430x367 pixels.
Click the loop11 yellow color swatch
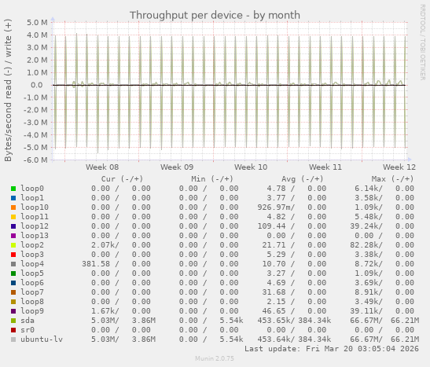pyautogui.click(x=13, y=217)
